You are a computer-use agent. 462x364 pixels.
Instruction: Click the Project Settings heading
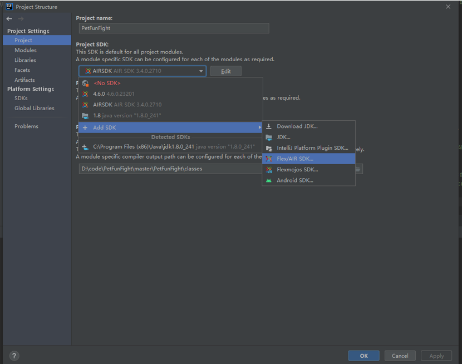tap(28, 31)
